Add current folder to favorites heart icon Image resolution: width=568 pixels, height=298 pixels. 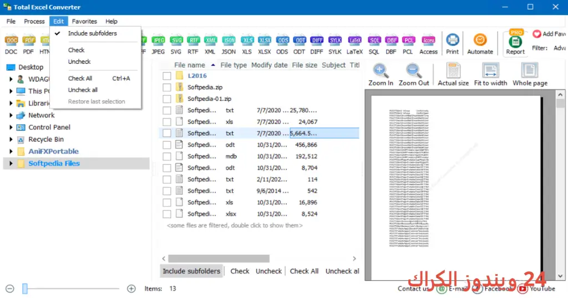pos(537,34)
